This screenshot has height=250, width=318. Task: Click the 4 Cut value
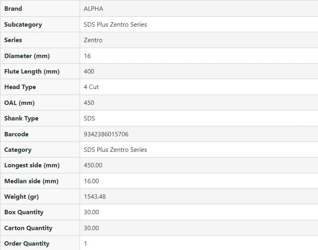(91, 87)
